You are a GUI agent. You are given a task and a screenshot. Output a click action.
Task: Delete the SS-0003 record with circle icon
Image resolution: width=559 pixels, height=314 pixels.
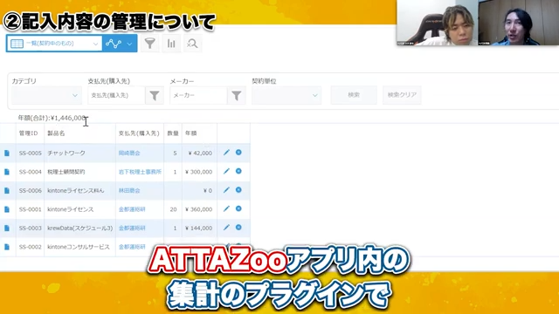(x=238, y=228)
